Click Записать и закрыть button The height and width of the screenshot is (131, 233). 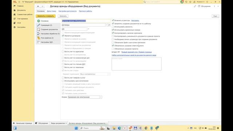click(x=46, y=16)
